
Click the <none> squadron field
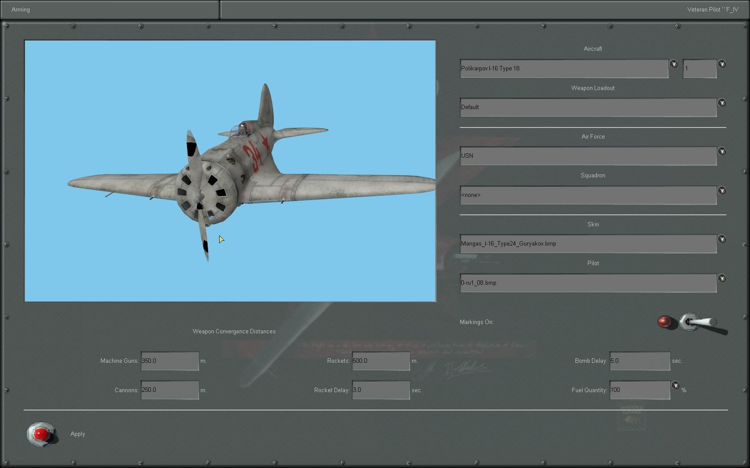pos(588,195)
